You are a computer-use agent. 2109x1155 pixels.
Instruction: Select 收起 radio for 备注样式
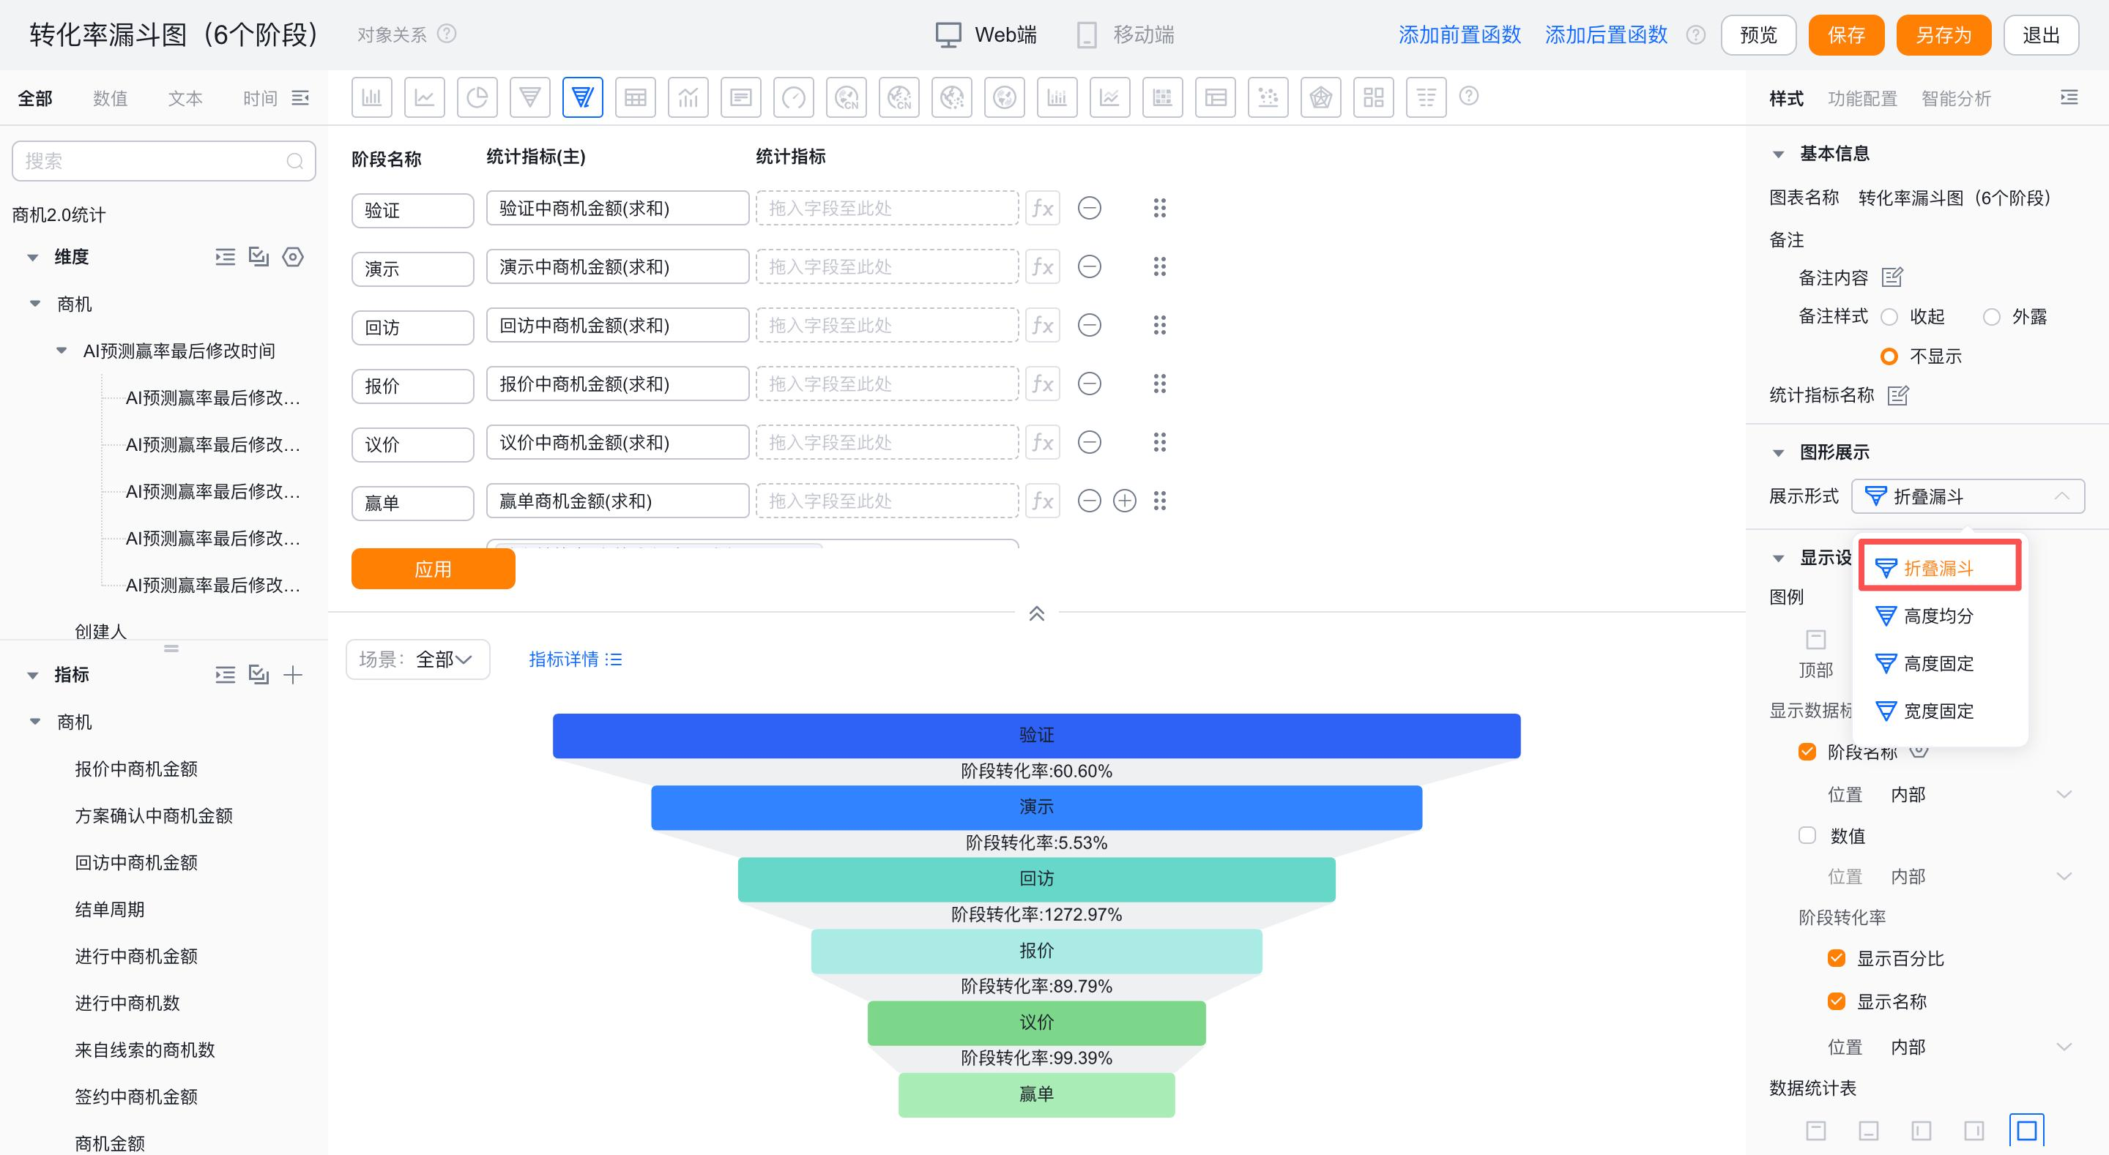click(1889, 317)
